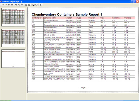Click the Potassium perchlorate cell
This screenshot has height=101, width=139.
click(x=54, y=47)
